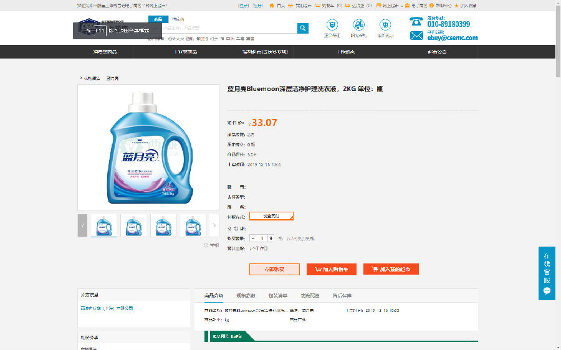Click the star add-to-favorites link
The height and width of the screenshot is (350, 561).
click(466, 6)
